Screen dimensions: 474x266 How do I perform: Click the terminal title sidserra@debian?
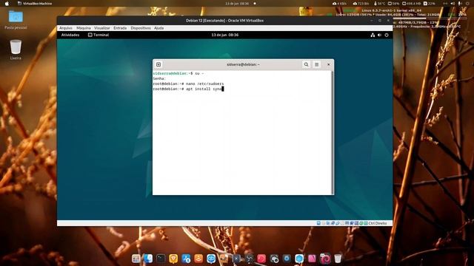[243, 64]
